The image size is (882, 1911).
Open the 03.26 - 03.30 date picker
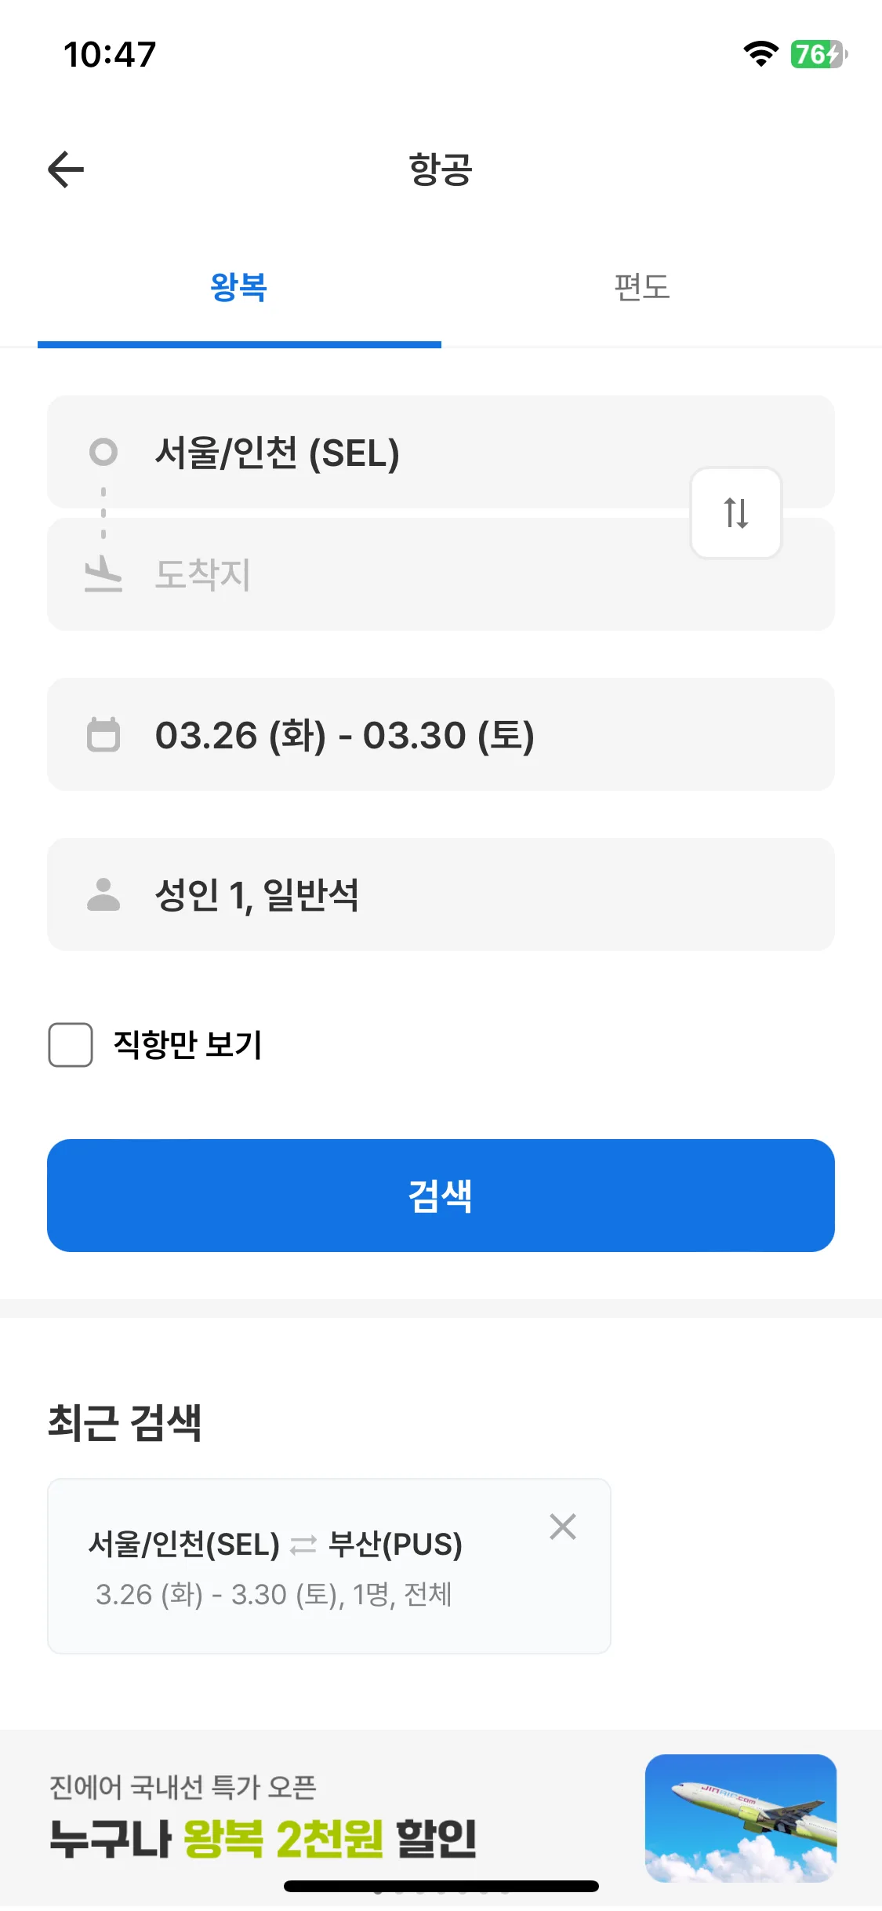coord(441,734)
